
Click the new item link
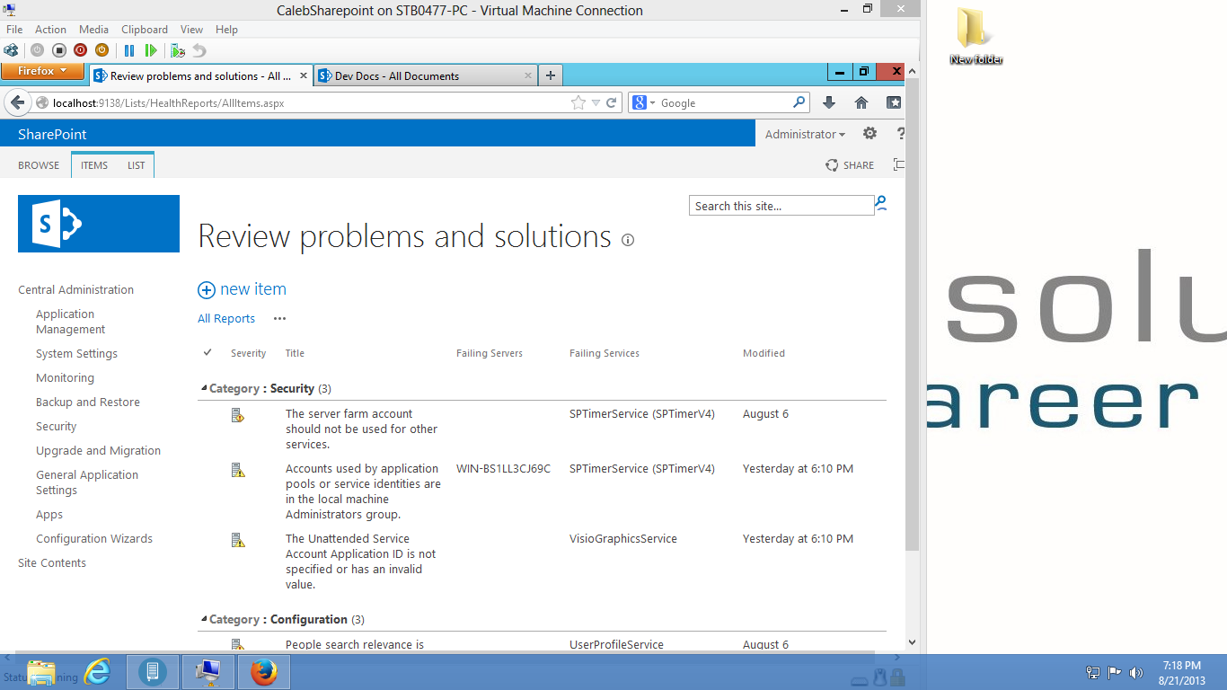pos(243,289)
